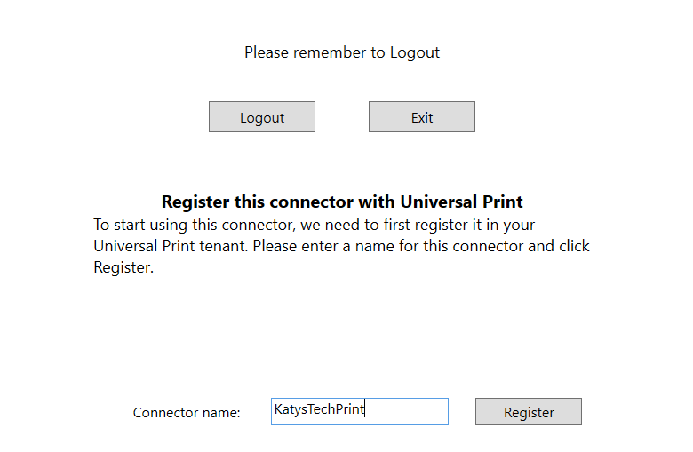The height and width of the screenshot is (452, 693).
Task: Click the Logout button
Action: 262,117
